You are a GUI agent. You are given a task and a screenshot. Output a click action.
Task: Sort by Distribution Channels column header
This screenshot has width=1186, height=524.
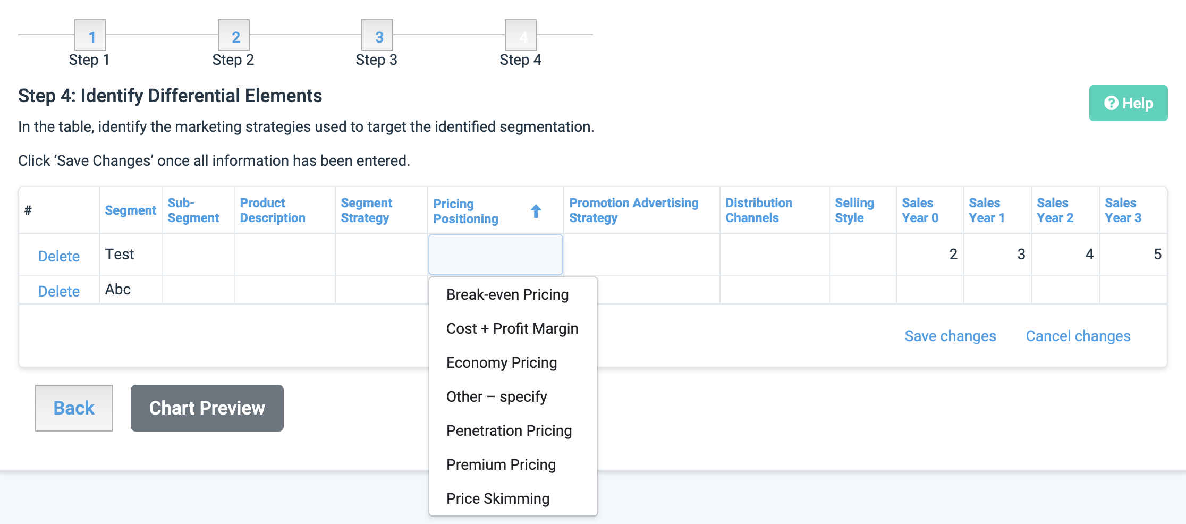759,210
